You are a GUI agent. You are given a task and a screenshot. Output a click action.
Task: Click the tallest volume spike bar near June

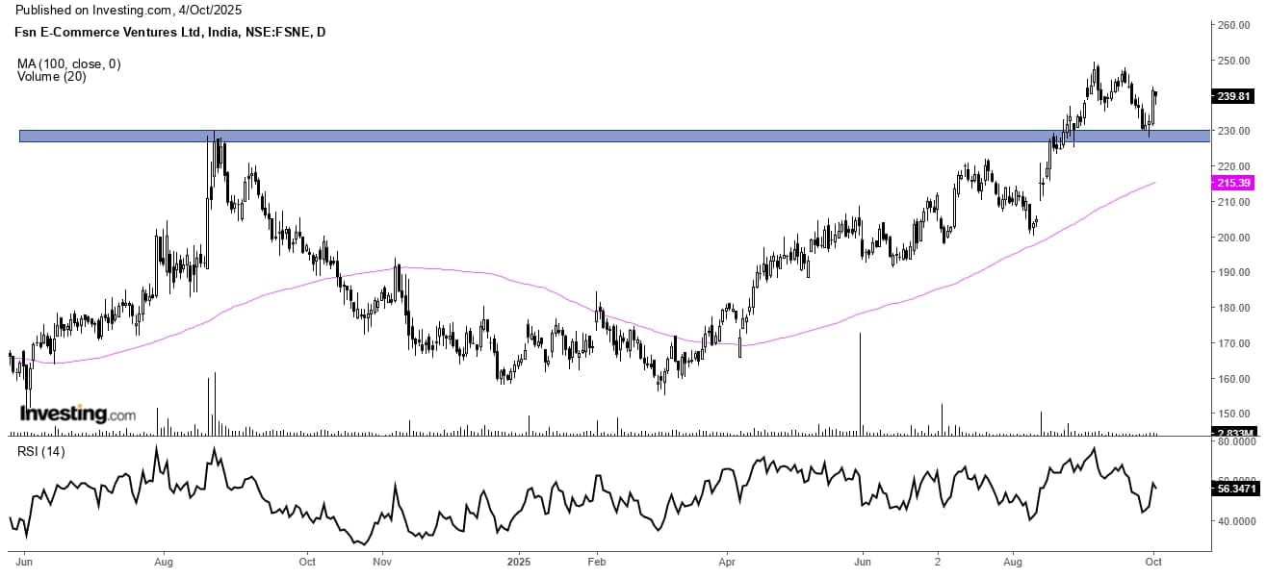click(x=860, y=385)
